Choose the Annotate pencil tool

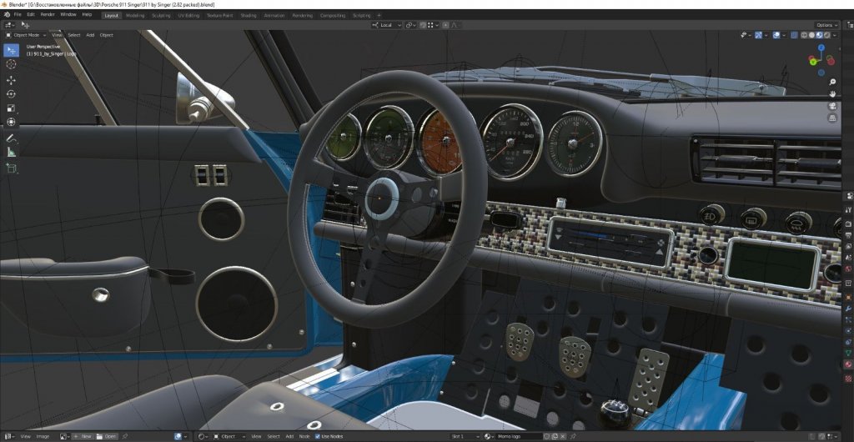pyautogui.click(x=12, y=138)
